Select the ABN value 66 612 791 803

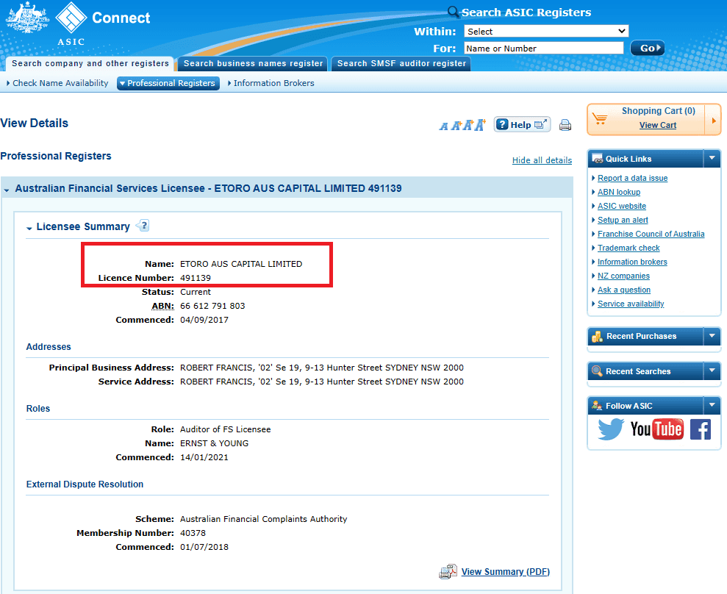pyautogui.click(x=212, y=306)
